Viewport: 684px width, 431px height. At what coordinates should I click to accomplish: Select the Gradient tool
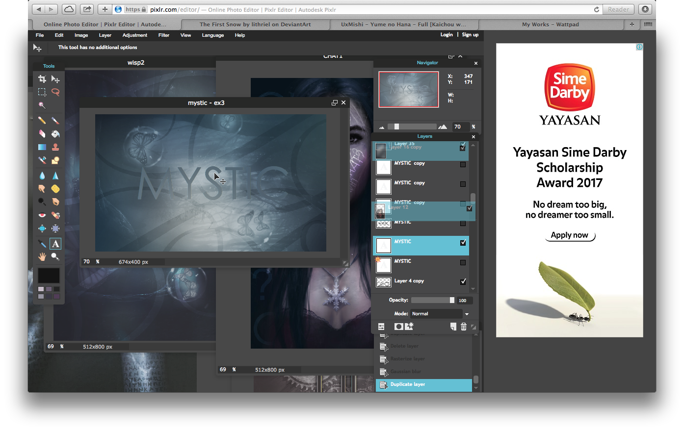[x=42, y=147]
